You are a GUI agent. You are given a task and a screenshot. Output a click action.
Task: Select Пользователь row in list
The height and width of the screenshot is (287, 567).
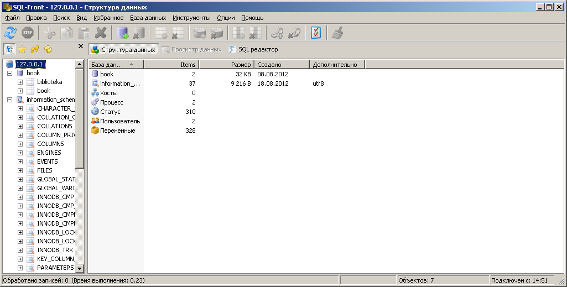pos(120,121)
